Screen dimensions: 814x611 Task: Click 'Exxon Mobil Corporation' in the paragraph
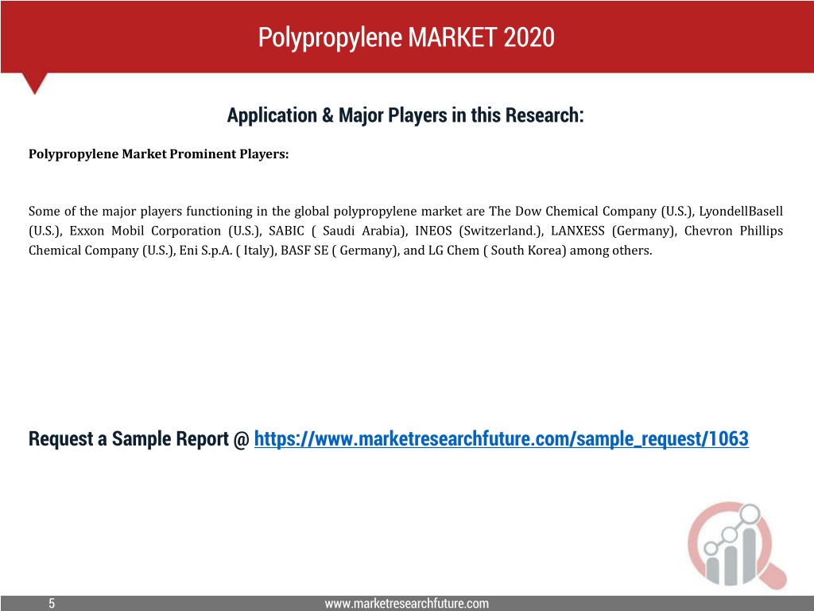(x=145, y=231)
